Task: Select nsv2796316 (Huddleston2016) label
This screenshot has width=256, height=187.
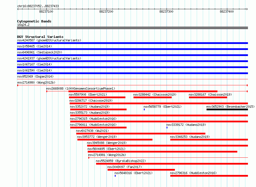Action: tap(193, 173)
